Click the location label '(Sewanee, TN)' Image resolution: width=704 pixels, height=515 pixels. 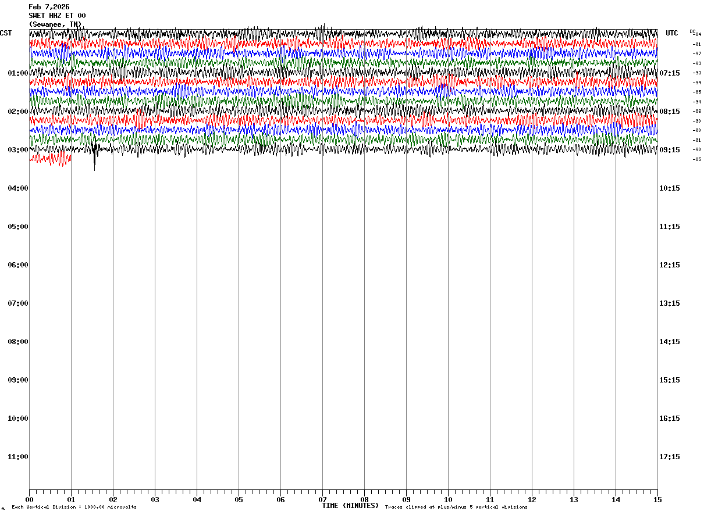55,24
